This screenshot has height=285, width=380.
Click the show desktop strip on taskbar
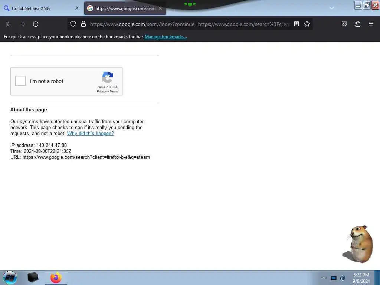point(377,278)
